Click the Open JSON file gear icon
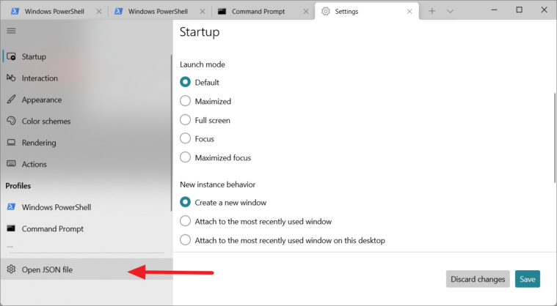 pyautogui.click(x=11, y=270)
